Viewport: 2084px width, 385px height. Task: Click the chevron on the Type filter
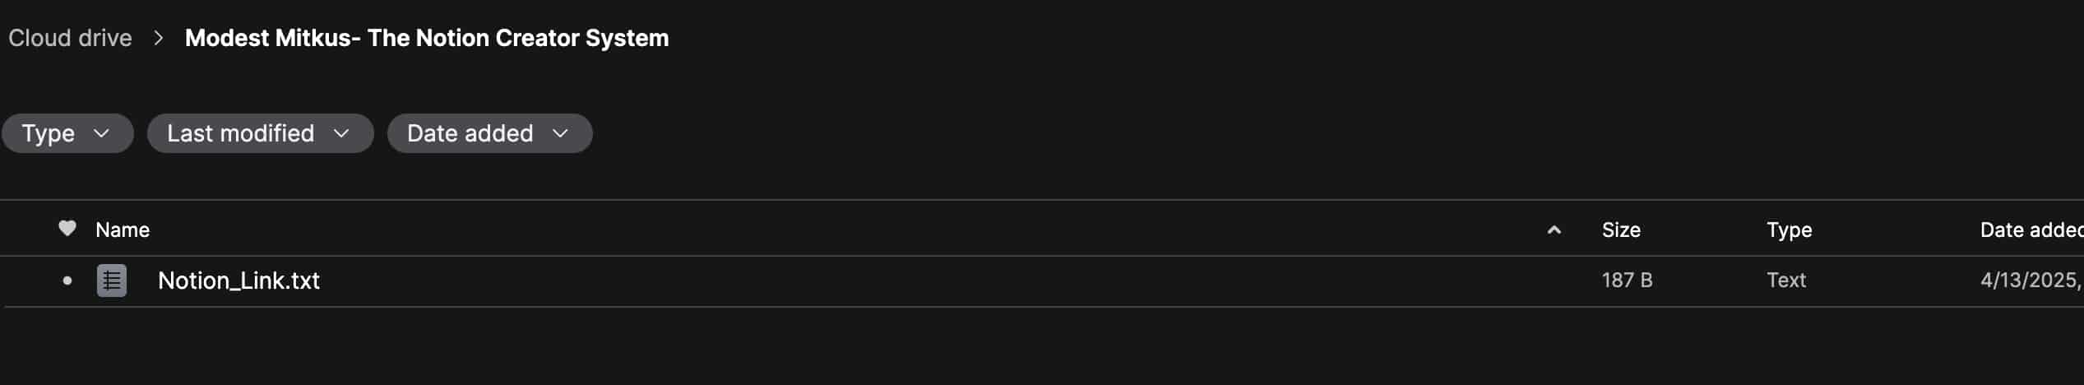102,133
